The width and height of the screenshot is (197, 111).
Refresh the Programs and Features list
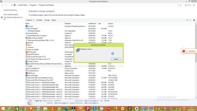[180, 5]
